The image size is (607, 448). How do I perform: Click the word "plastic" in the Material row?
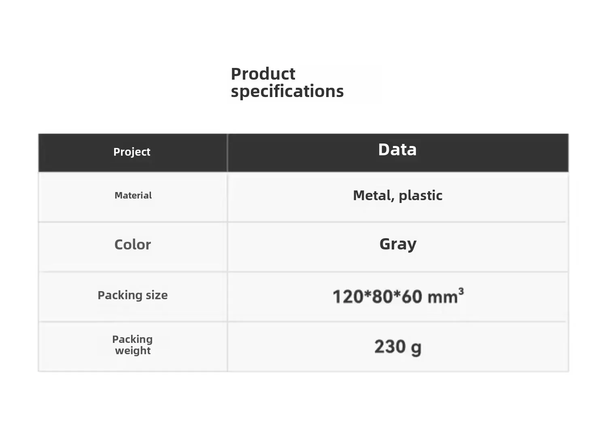click(x=420, y=196)
